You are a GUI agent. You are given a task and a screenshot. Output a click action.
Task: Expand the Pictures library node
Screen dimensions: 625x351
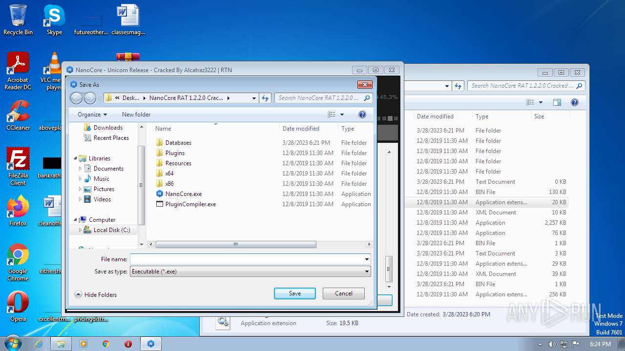(81, 189)
